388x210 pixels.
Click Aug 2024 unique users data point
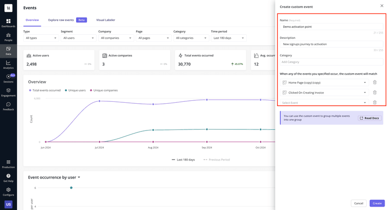pyautogui.click(x=153, y=130)
